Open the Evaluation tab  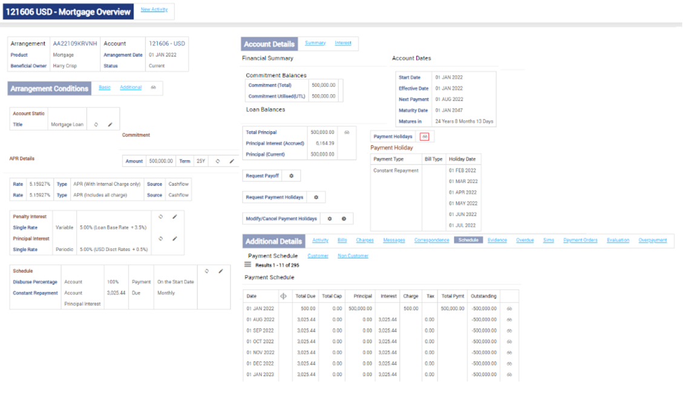point(618,240)
